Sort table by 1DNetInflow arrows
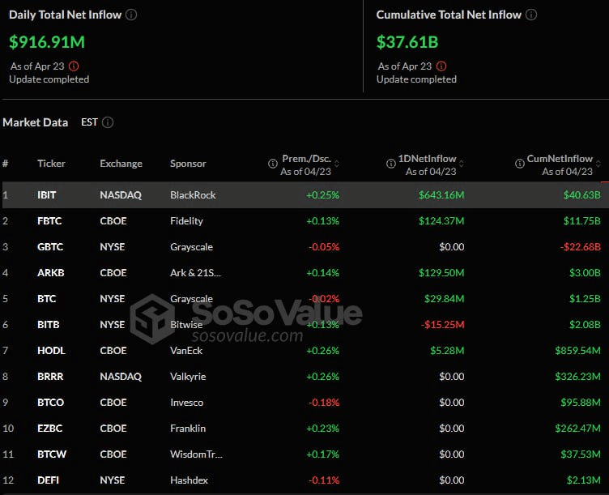Screen dimensions: 609x495 click(462, 164)
